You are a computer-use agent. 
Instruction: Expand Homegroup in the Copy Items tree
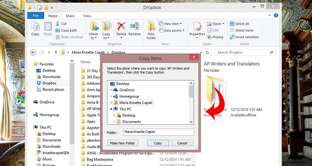111,96
